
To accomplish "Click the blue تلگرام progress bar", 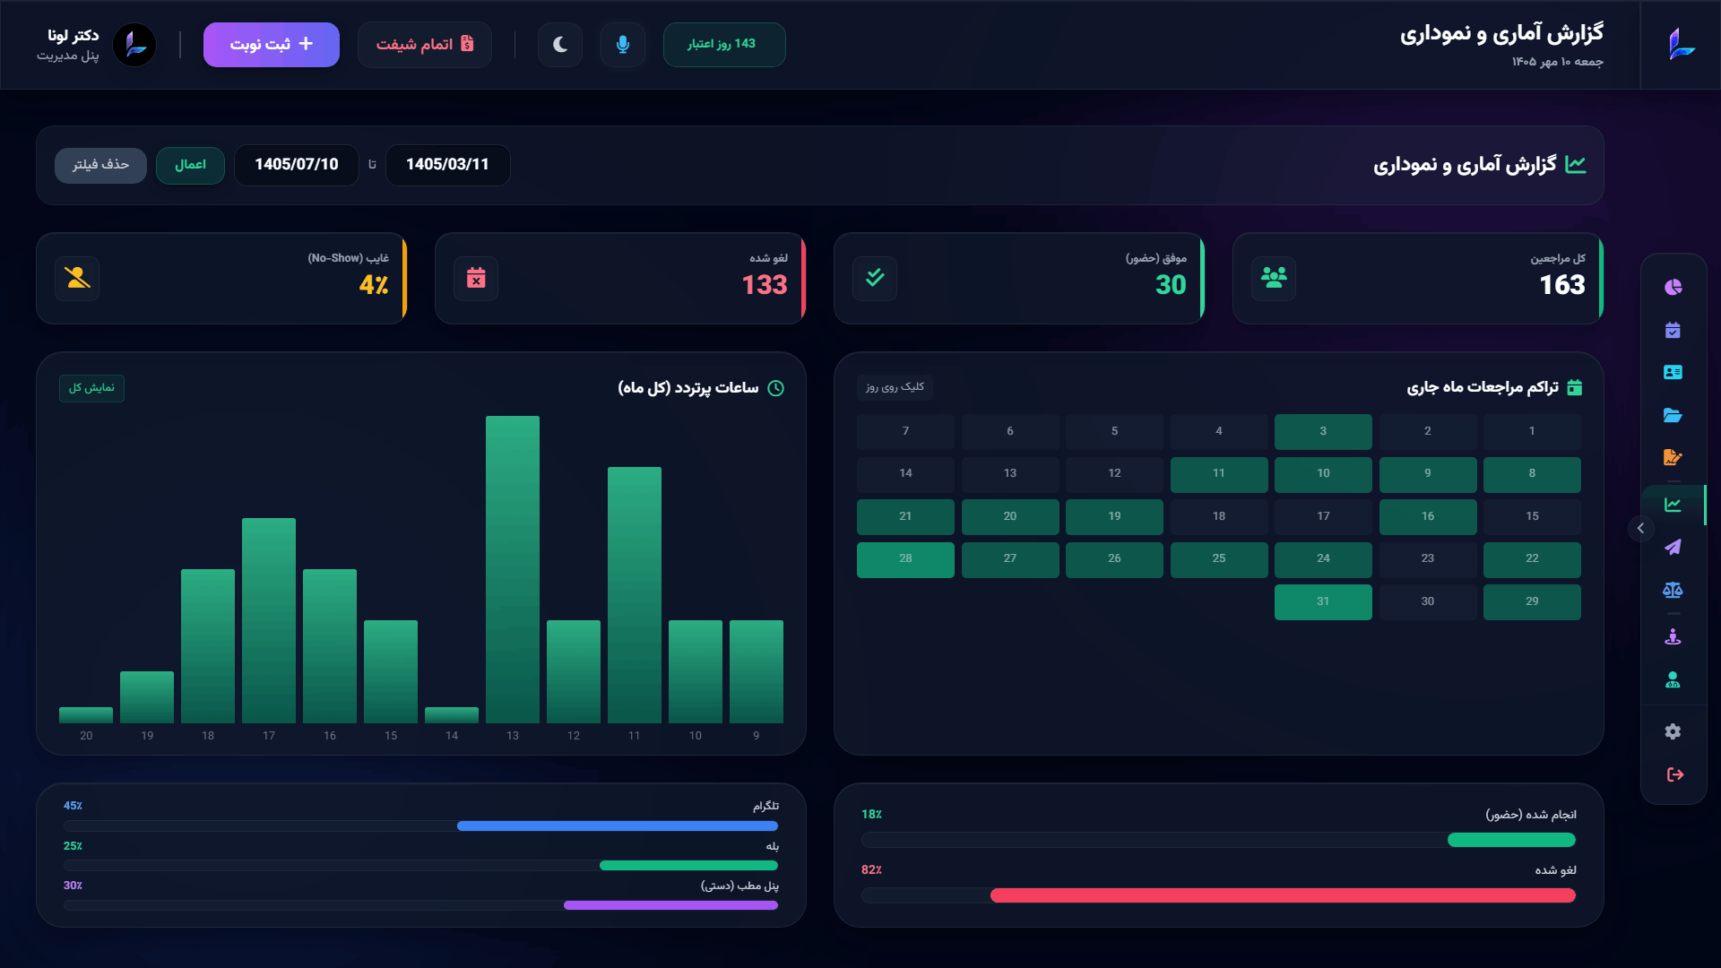I will point(618,825).
